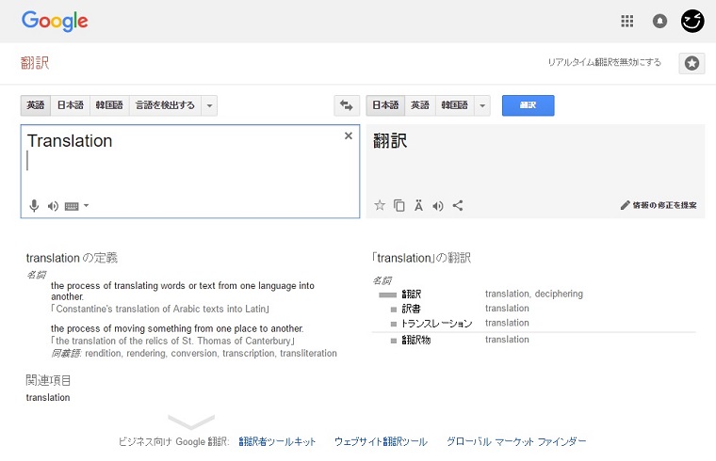Viewport: 716px width, 461px height.
Task: Share the translation
Action: (x=458, y=206)
